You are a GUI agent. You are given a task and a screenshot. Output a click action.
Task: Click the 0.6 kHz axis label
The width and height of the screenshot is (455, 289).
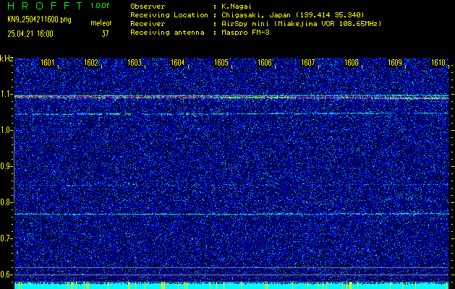[6, 275]
